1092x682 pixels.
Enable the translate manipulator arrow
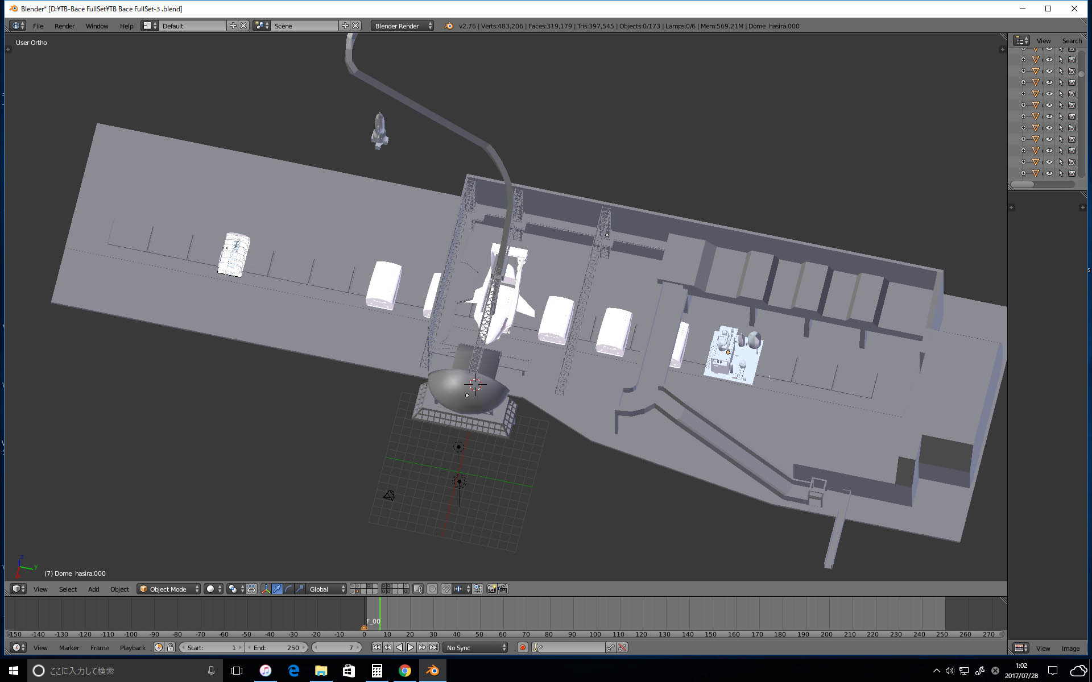coord(277,589)
